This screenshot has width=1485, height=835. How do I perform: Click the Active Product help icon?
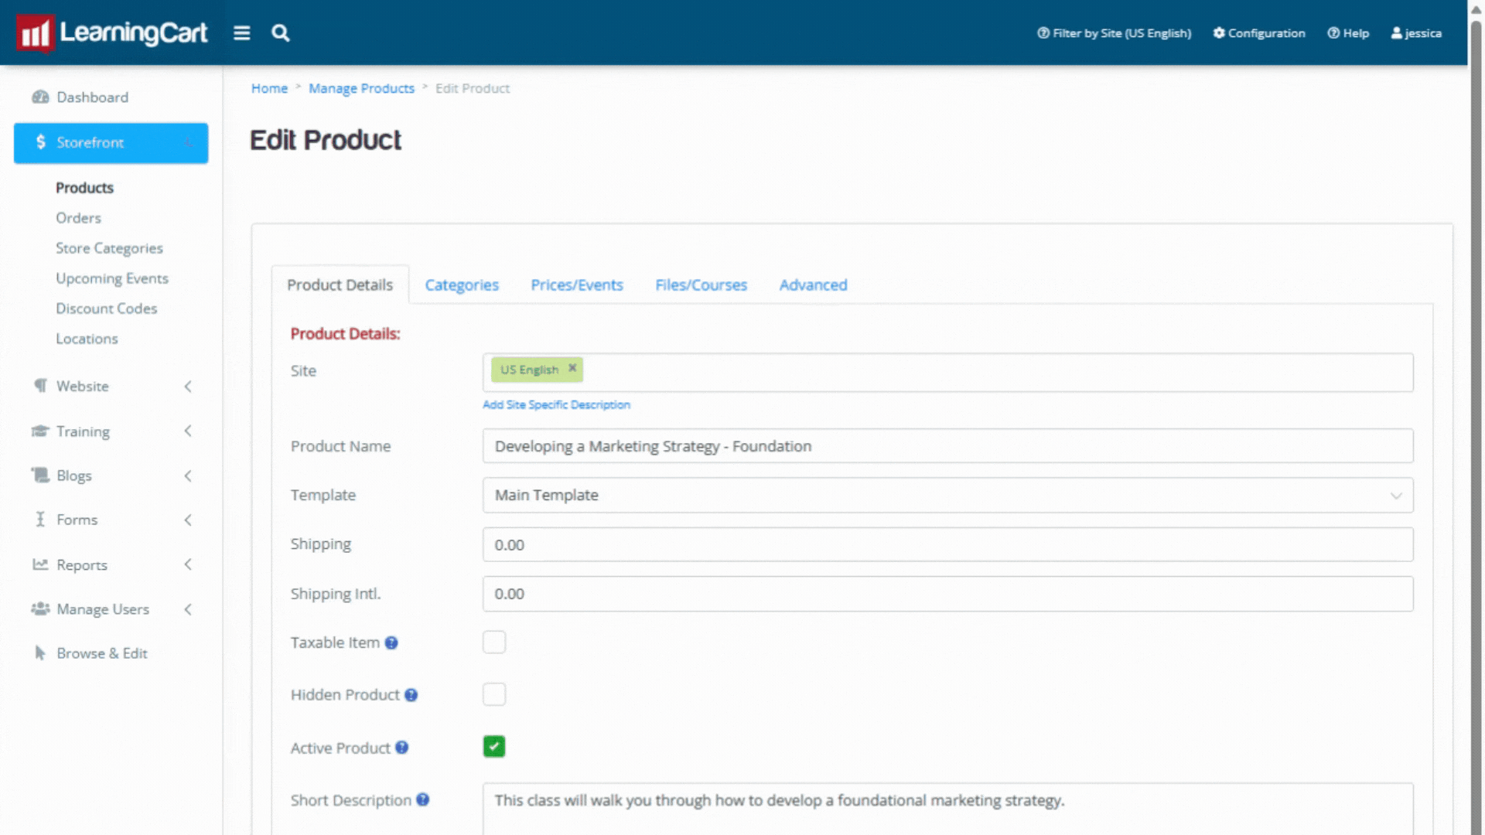(401, 748)
